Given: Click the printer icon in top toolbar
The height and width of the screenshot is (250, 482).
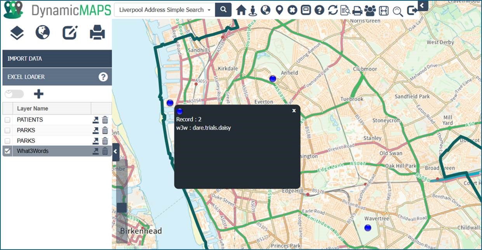Looking at the screenshot, I should point(357,10).
